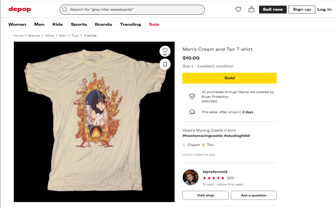Screen dimensions: 336x208
Task: Click the Depop logo
Action: click(x=19, y=9)
